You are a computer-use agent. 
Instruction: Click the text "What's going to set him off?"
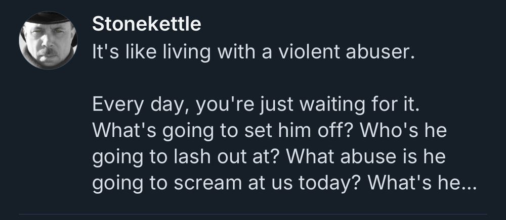coord(222,131)
